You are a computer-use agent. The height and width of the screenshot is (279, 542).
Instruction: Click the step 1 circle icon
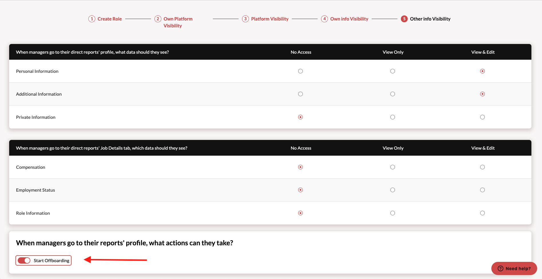92,19
